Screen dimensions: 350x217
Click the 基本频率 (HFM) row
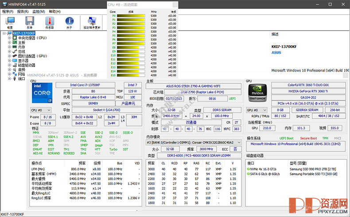point(86,174)
